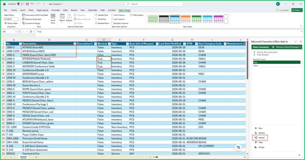Expand the table styles gallery
305x160 pixels.
[x=226, y=19]
